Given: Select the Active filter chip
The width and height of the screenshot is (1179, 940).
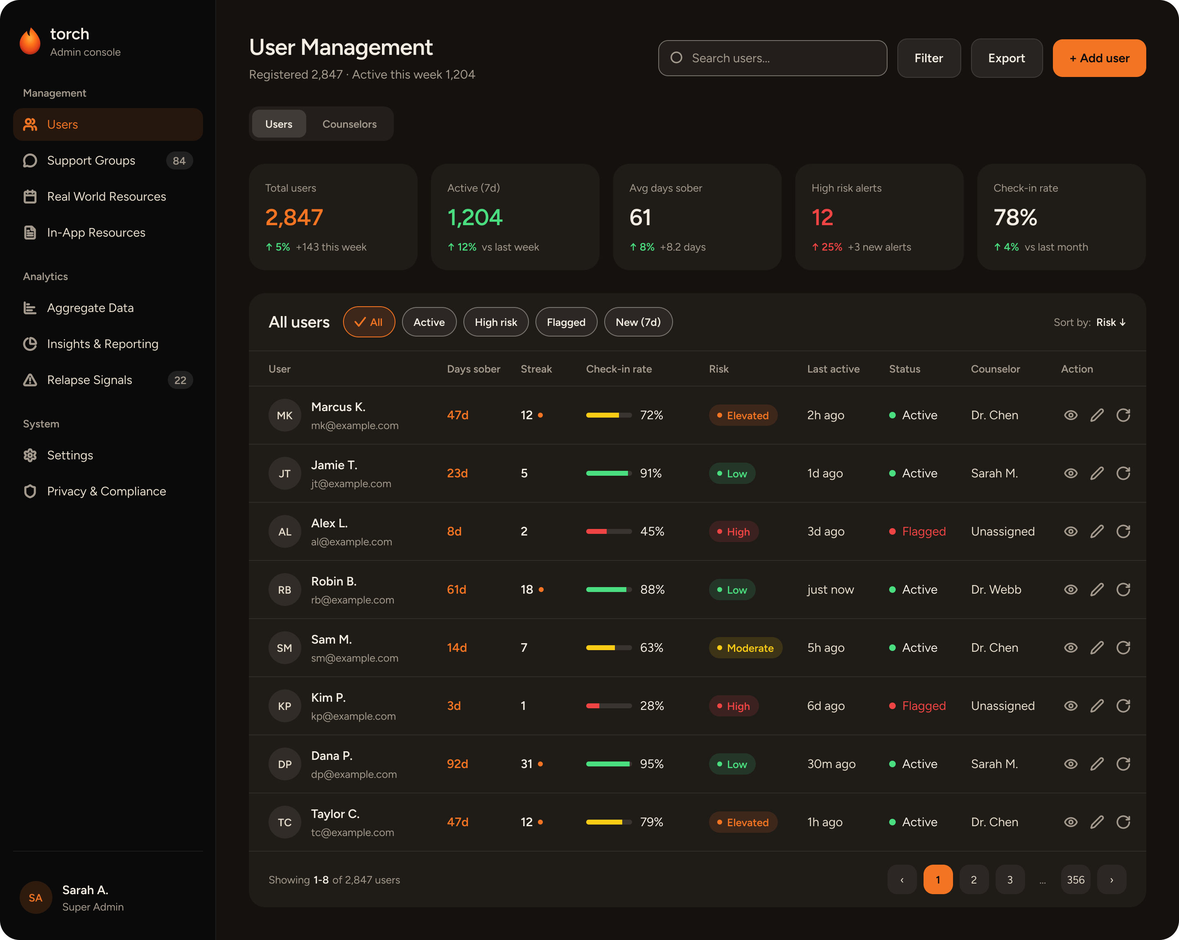Looking at the screenshot, I should coord(429,322).
